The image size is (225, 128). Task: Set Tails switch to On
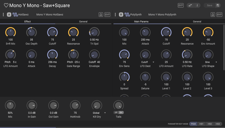coord(121,113)
